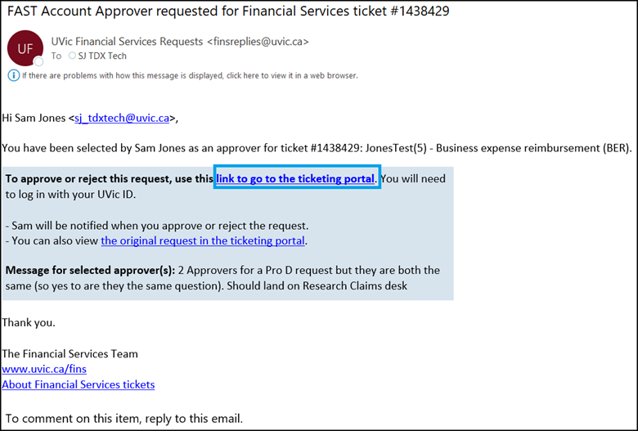Click the blue information icon
The image size is (638, 431).
(13, 75)
